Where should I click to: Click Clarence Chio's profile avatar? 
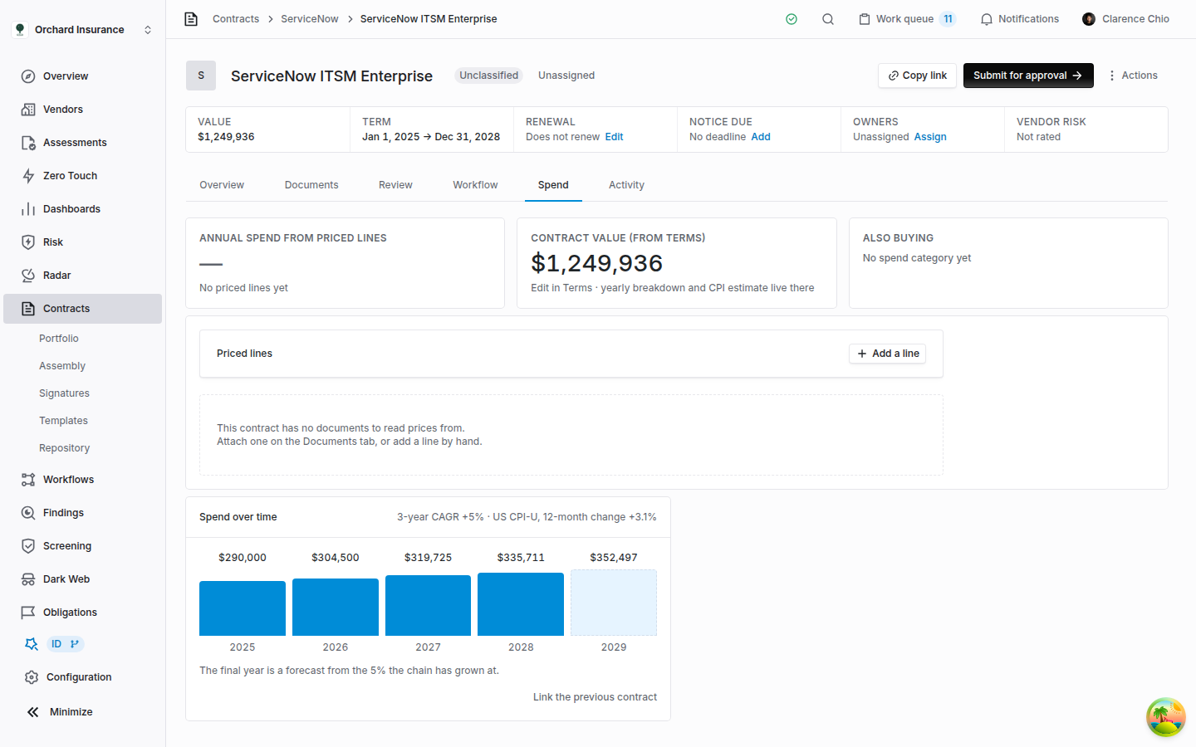pyautogui.click(x=1089, y=19)
